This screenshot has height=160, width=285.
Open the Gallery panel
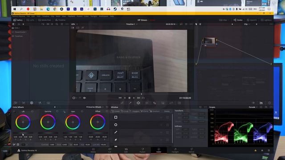tap(18, 20)
